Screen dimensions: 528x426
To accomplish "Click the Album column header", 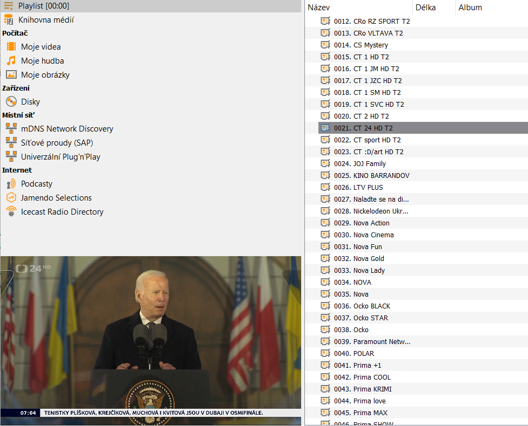I will coord(470,8).
